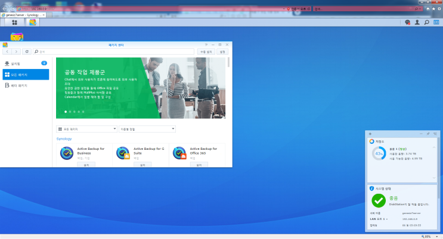This screenshot has height=239, width=443.
Task: Click the Package Center search field
Action: [113, 52]
